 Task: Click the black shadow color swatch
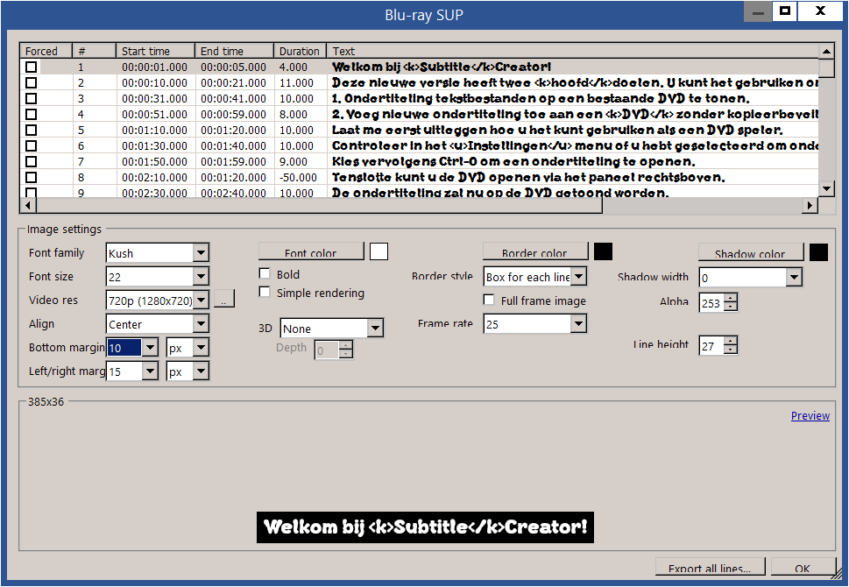(x=818, y=252)
